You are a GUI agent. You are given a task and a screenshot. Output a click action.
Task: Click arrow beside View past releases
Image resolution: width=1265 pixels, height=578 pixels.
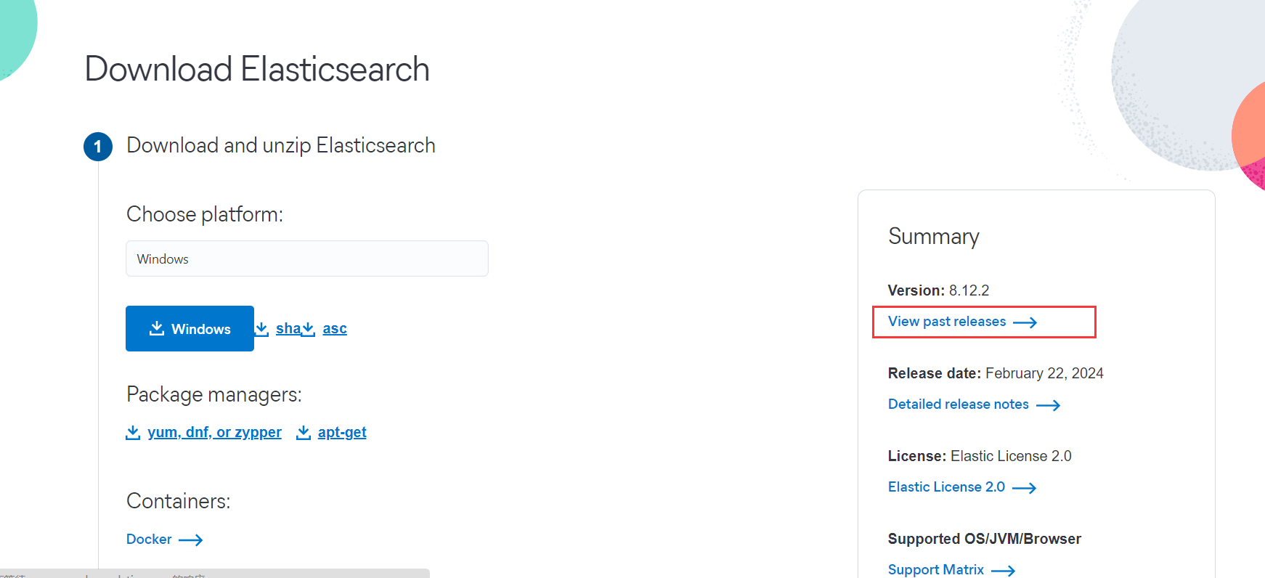(1025, 322)
